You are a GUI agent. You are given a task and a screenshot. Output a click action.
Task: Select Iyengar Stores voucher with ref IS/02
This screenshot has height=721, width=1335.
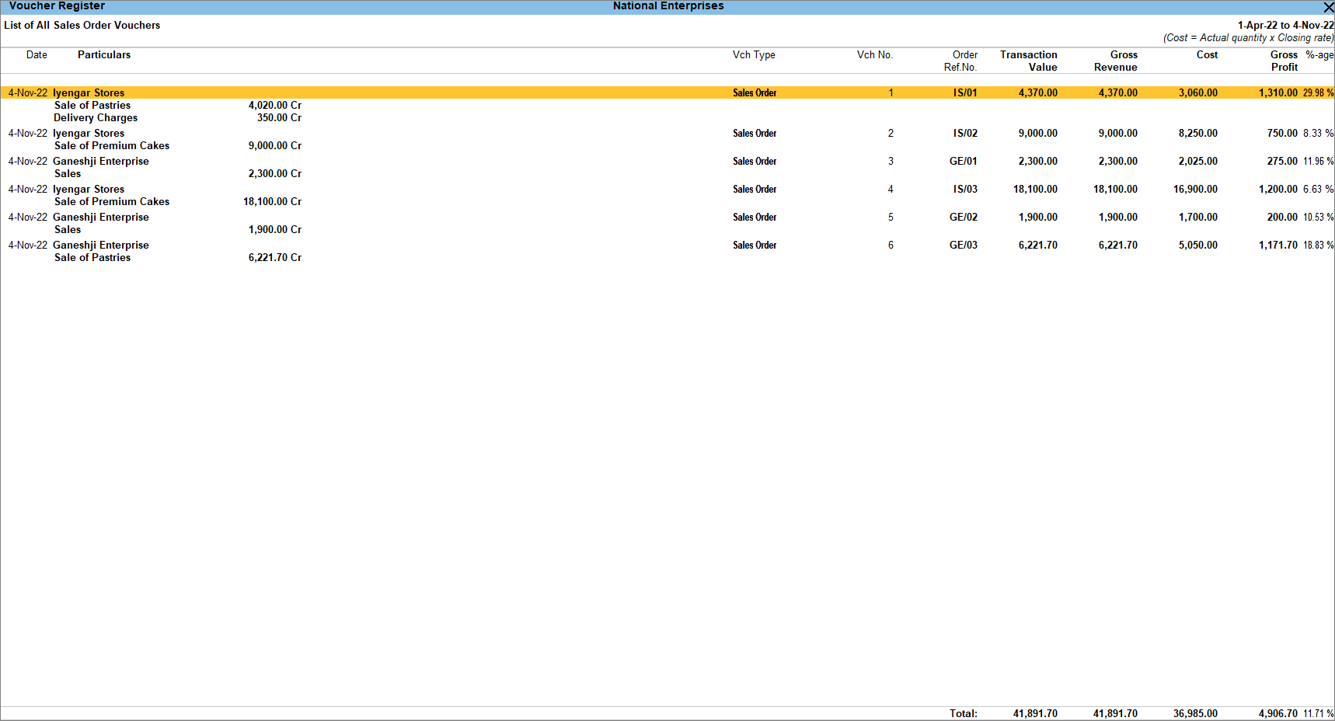click(x=667, y=134)
